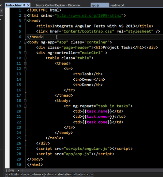Collapse the html element on line 2
This screenshot has height=177, width=163.
(25, 15)
